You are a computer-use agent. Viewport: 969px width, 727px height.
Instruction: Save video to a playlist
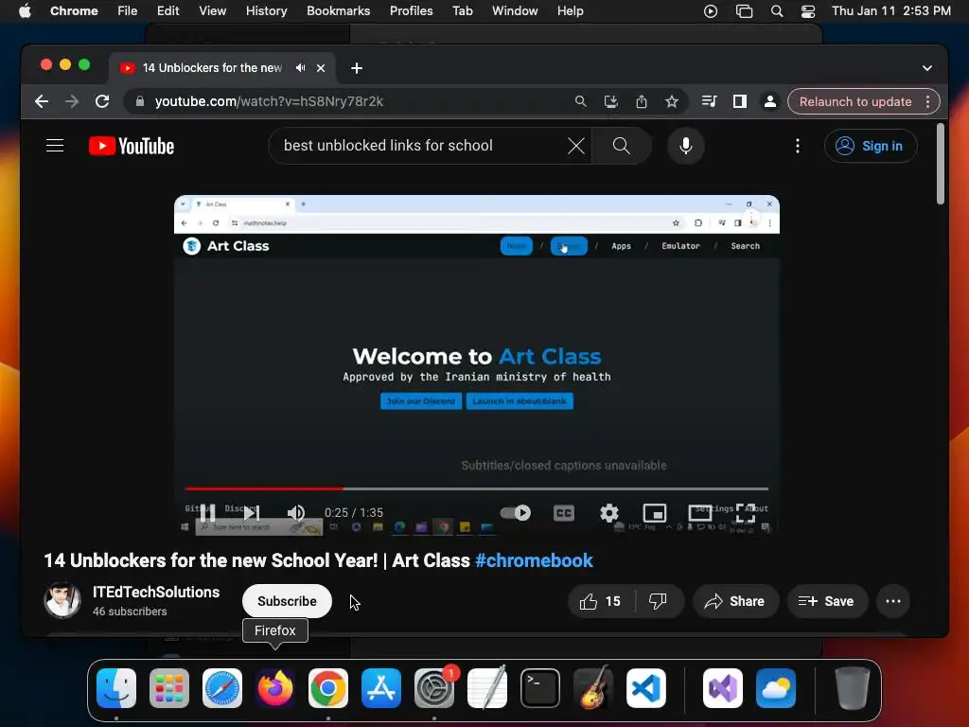click(x=827, y=601)
